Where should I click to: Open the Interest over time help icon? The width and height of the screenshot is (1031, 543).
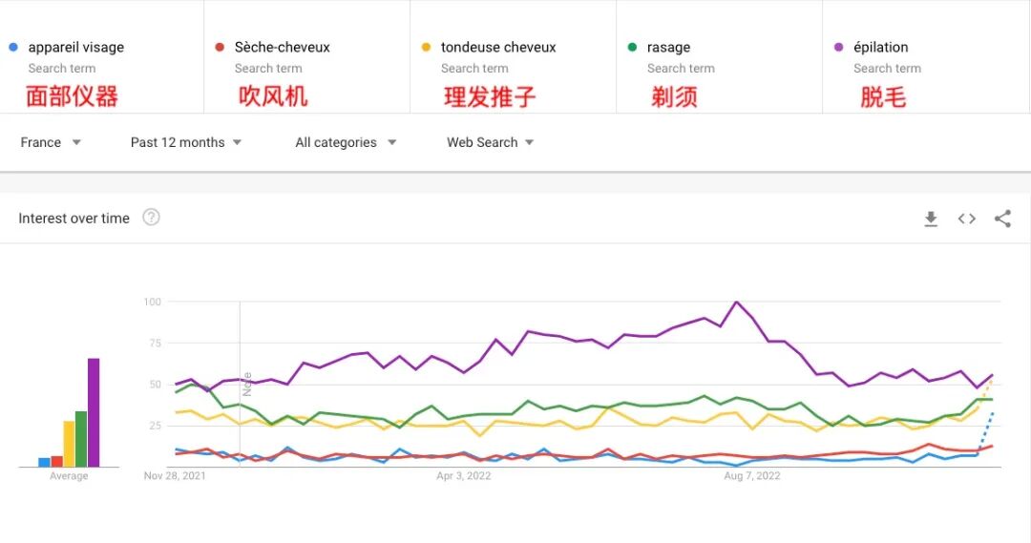click(x=151, y=218)
